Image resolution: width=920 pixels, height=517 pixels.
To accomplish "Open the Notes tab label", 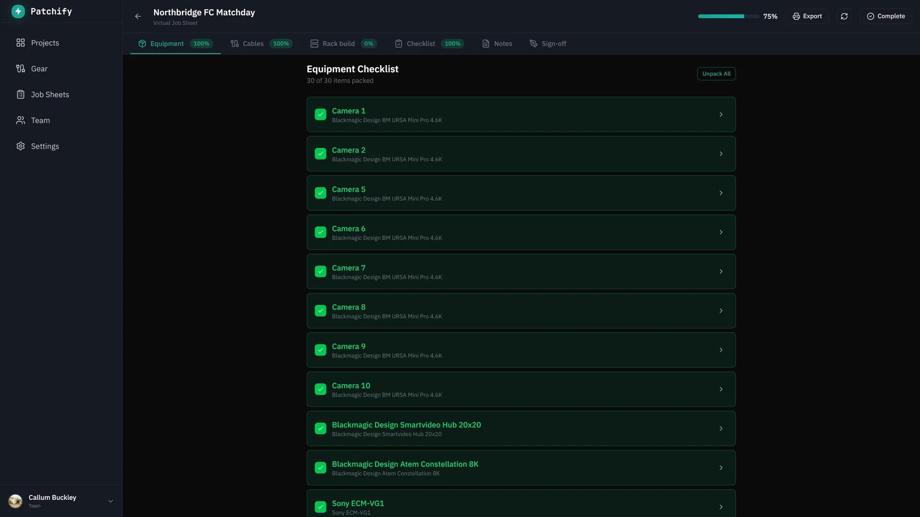I will (x=503, y=44).
